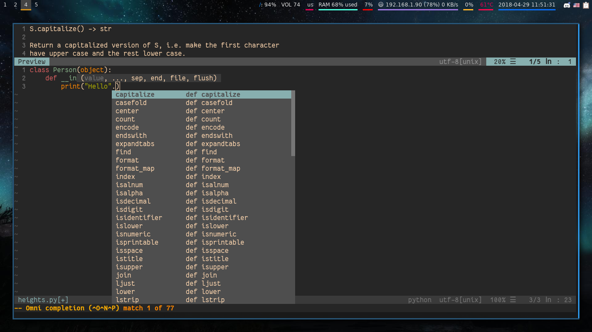Click the Preview window label
This screenshot has height=332, width=592.
pos(32,62)
